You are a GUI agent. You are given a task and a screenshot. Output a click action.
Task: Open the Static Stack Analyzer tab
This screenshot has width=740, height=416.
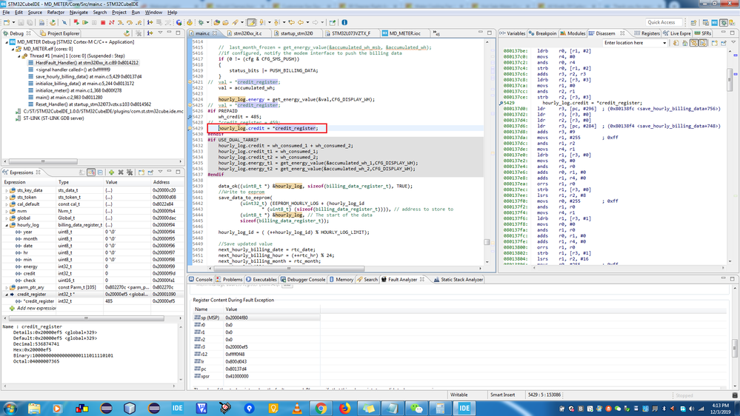click(458, 280)
